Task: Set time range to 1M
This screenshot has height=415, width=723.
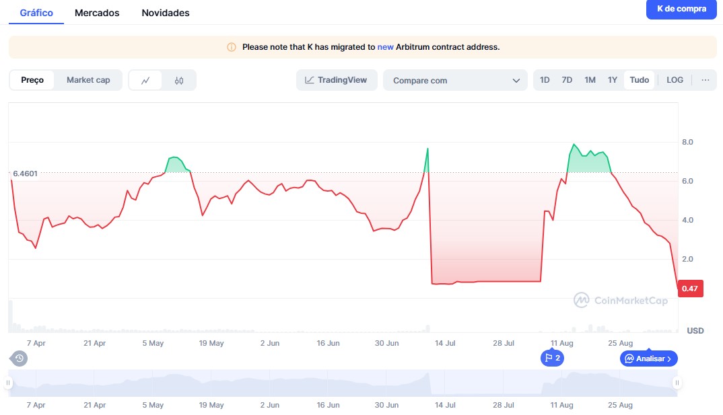Action: [590, 80]
